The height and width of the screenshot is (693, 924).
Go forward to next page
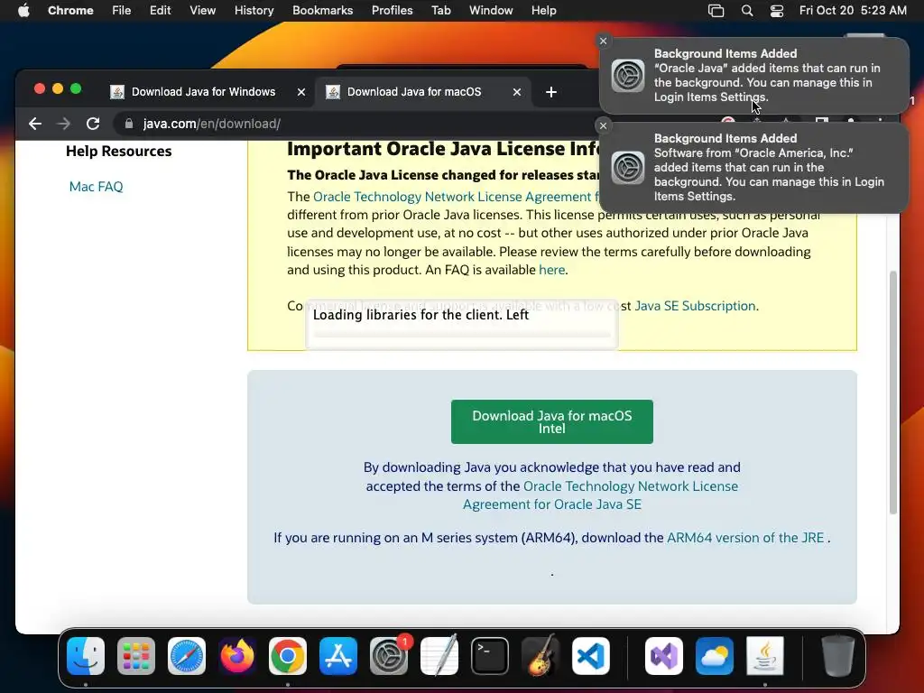(64, 124)
